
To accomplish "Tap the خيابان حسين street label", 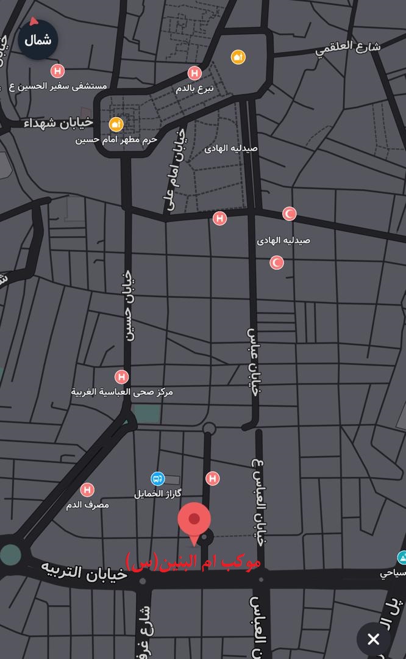I will [128, 305].
